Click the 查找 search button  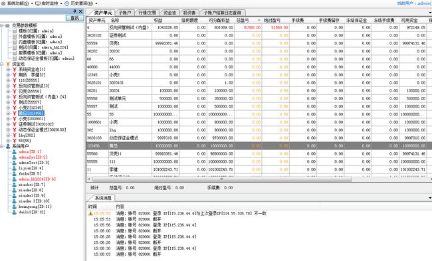[x=74, y=18]
